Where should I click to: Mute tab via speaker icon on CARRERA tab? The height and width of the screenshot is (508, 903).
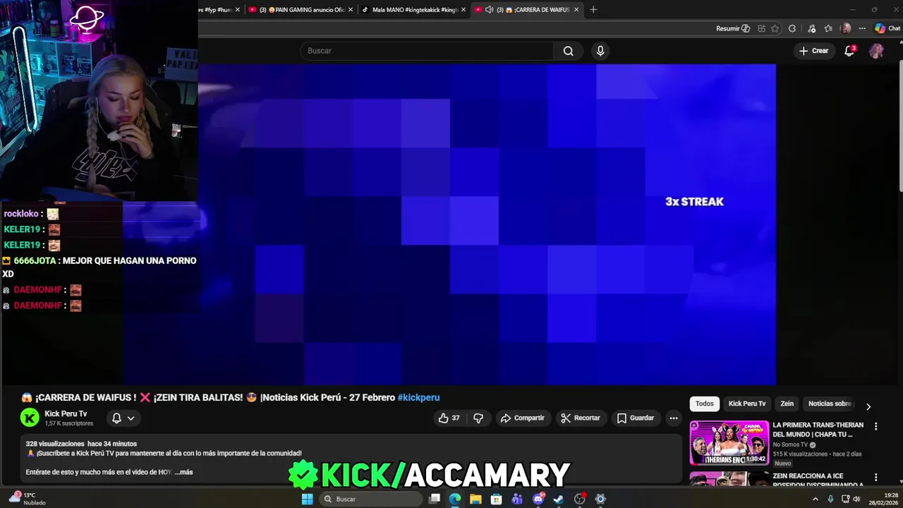point(489,10)
